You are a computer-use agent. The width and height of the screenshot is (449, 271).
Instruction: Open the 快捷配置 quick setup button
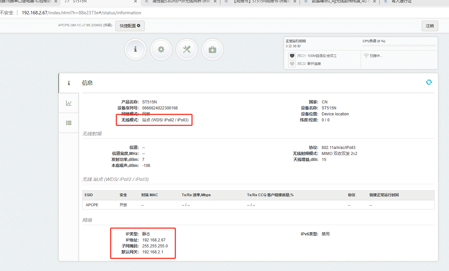pyautogui.click(x=130, y=26)
